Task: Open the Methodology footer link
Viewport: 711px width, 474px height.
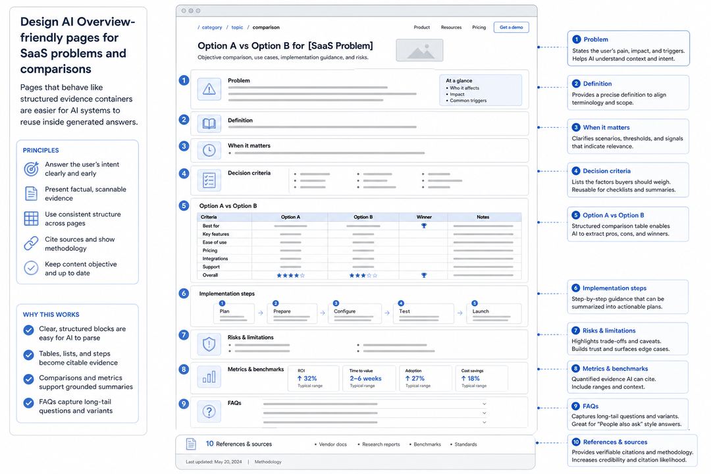Action: 268,461
